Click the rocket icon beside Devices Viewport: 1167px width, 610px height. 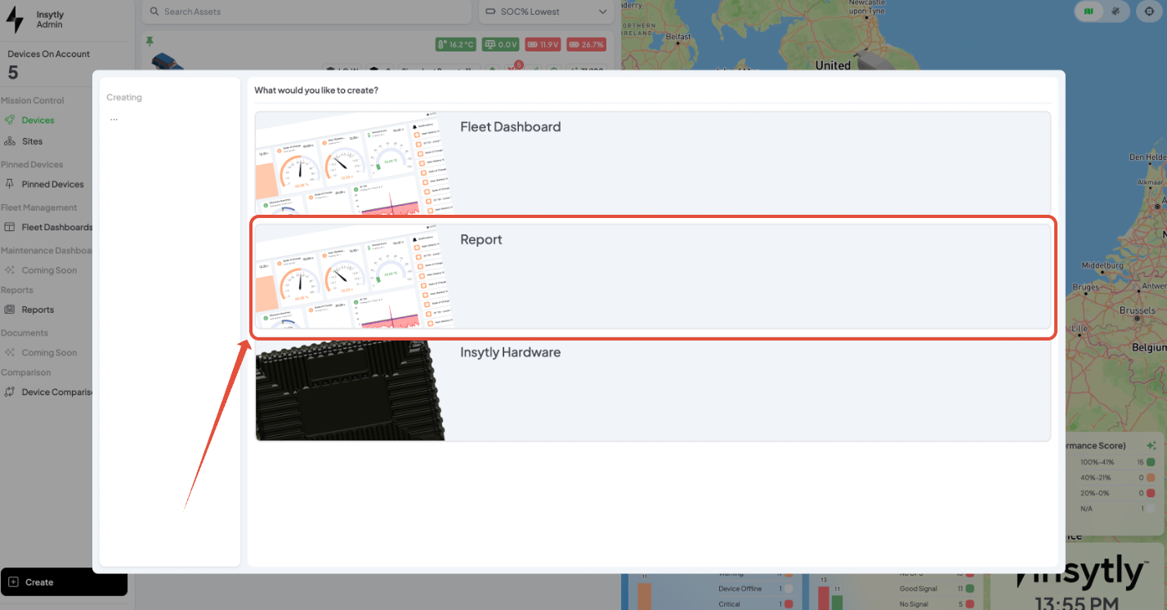click(x=10, y=120)
